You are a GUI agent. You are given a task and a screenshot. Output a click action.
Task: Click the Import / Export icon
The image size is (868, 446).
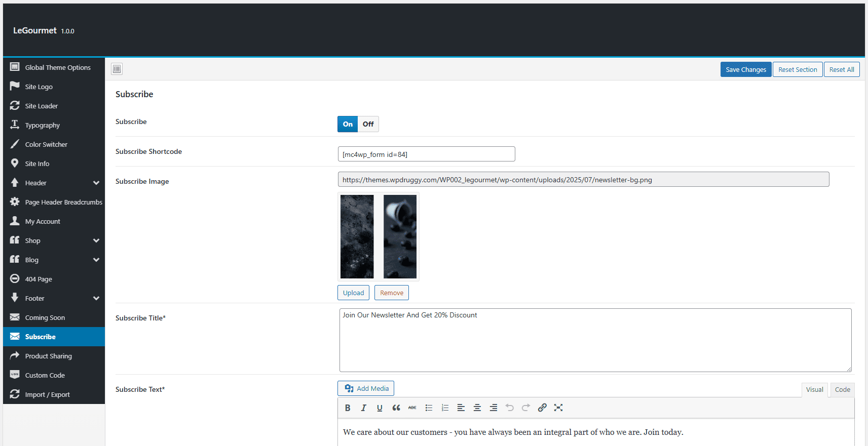(x=15, y=394)
